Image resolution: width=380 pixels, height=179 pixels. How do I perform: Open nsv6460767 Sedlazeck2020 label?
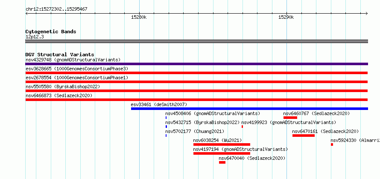pyautogui.click(x=316, y=113)
